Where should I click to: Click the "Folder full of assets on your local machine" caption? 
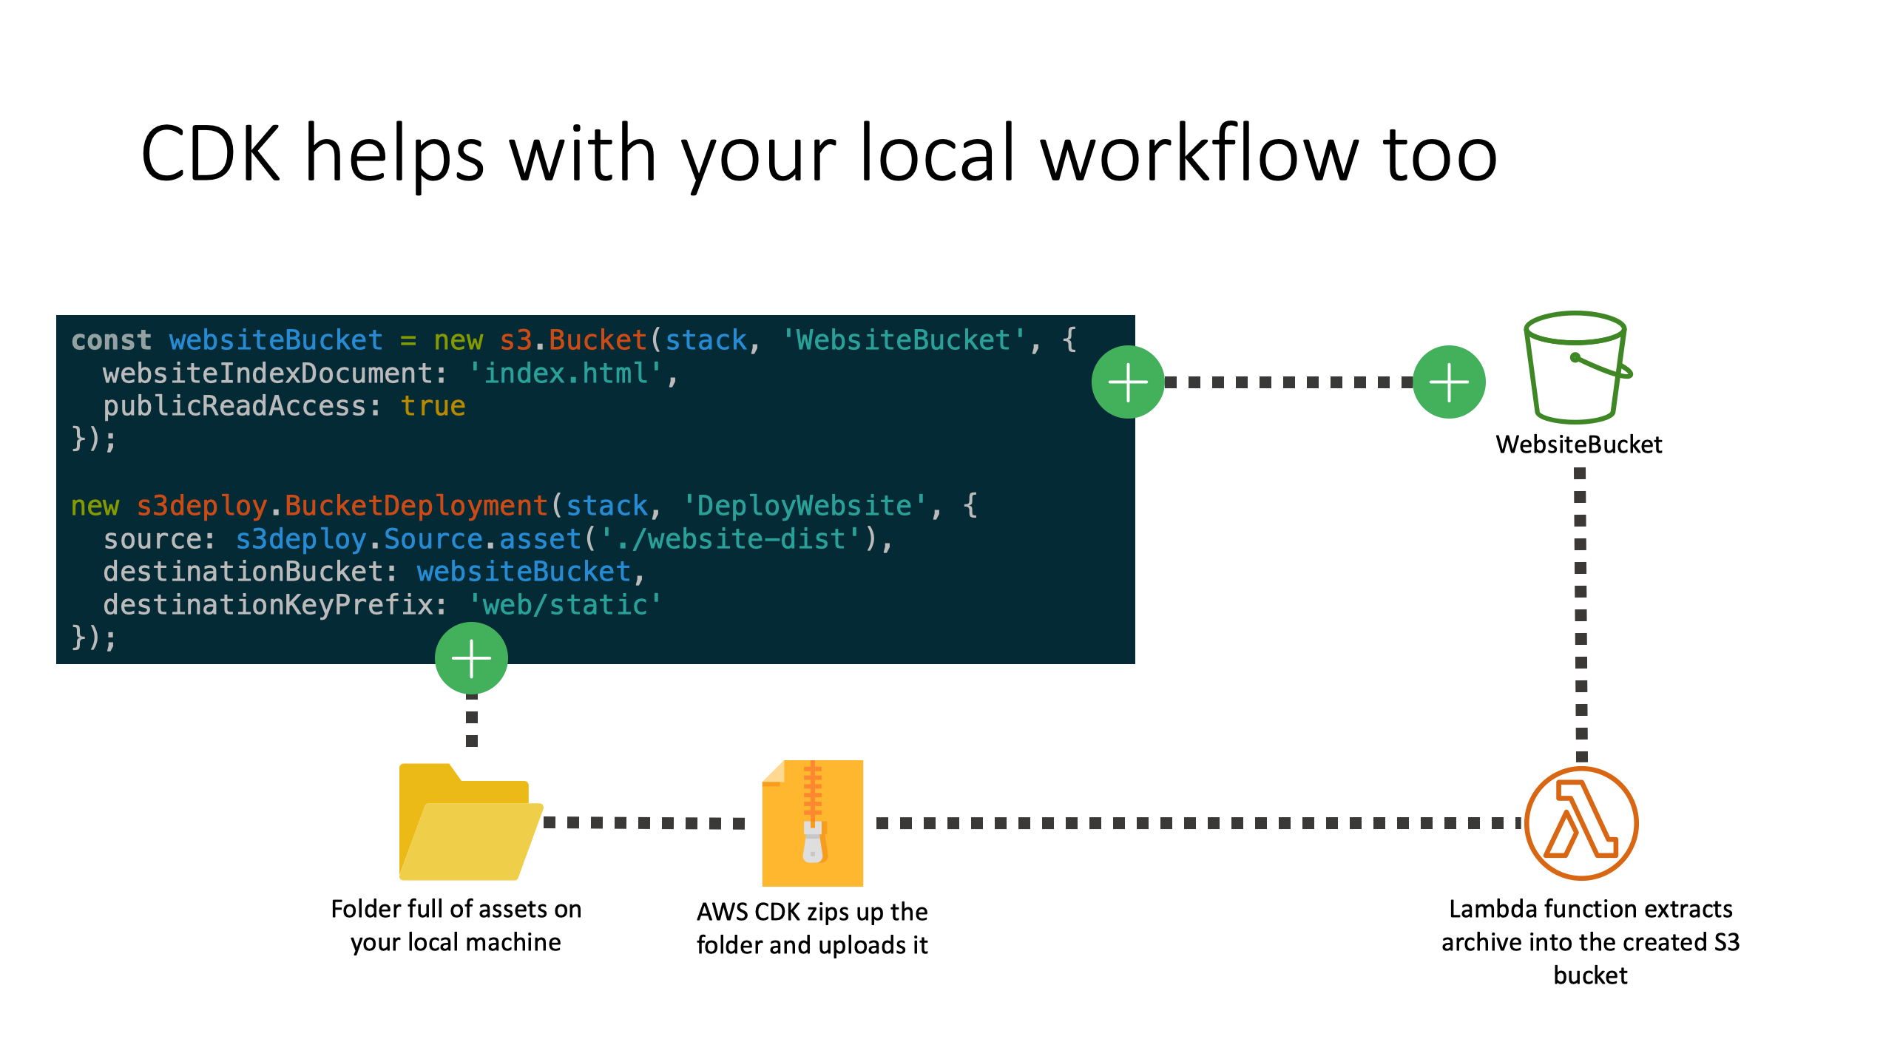[456, 925]
